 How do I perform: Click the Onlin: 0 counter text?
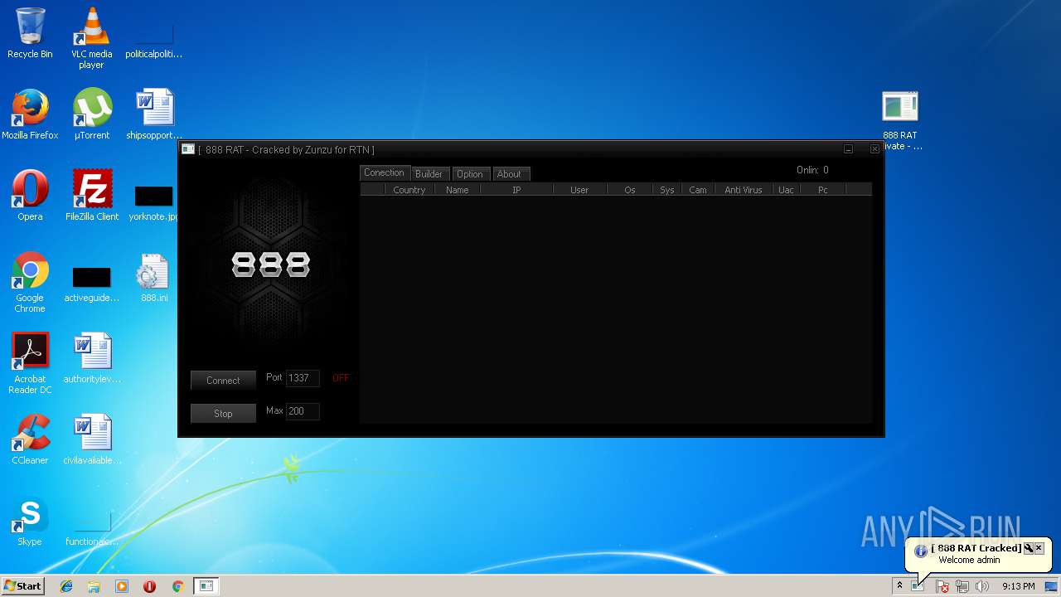pyautogui.click(x=812, y=170)
